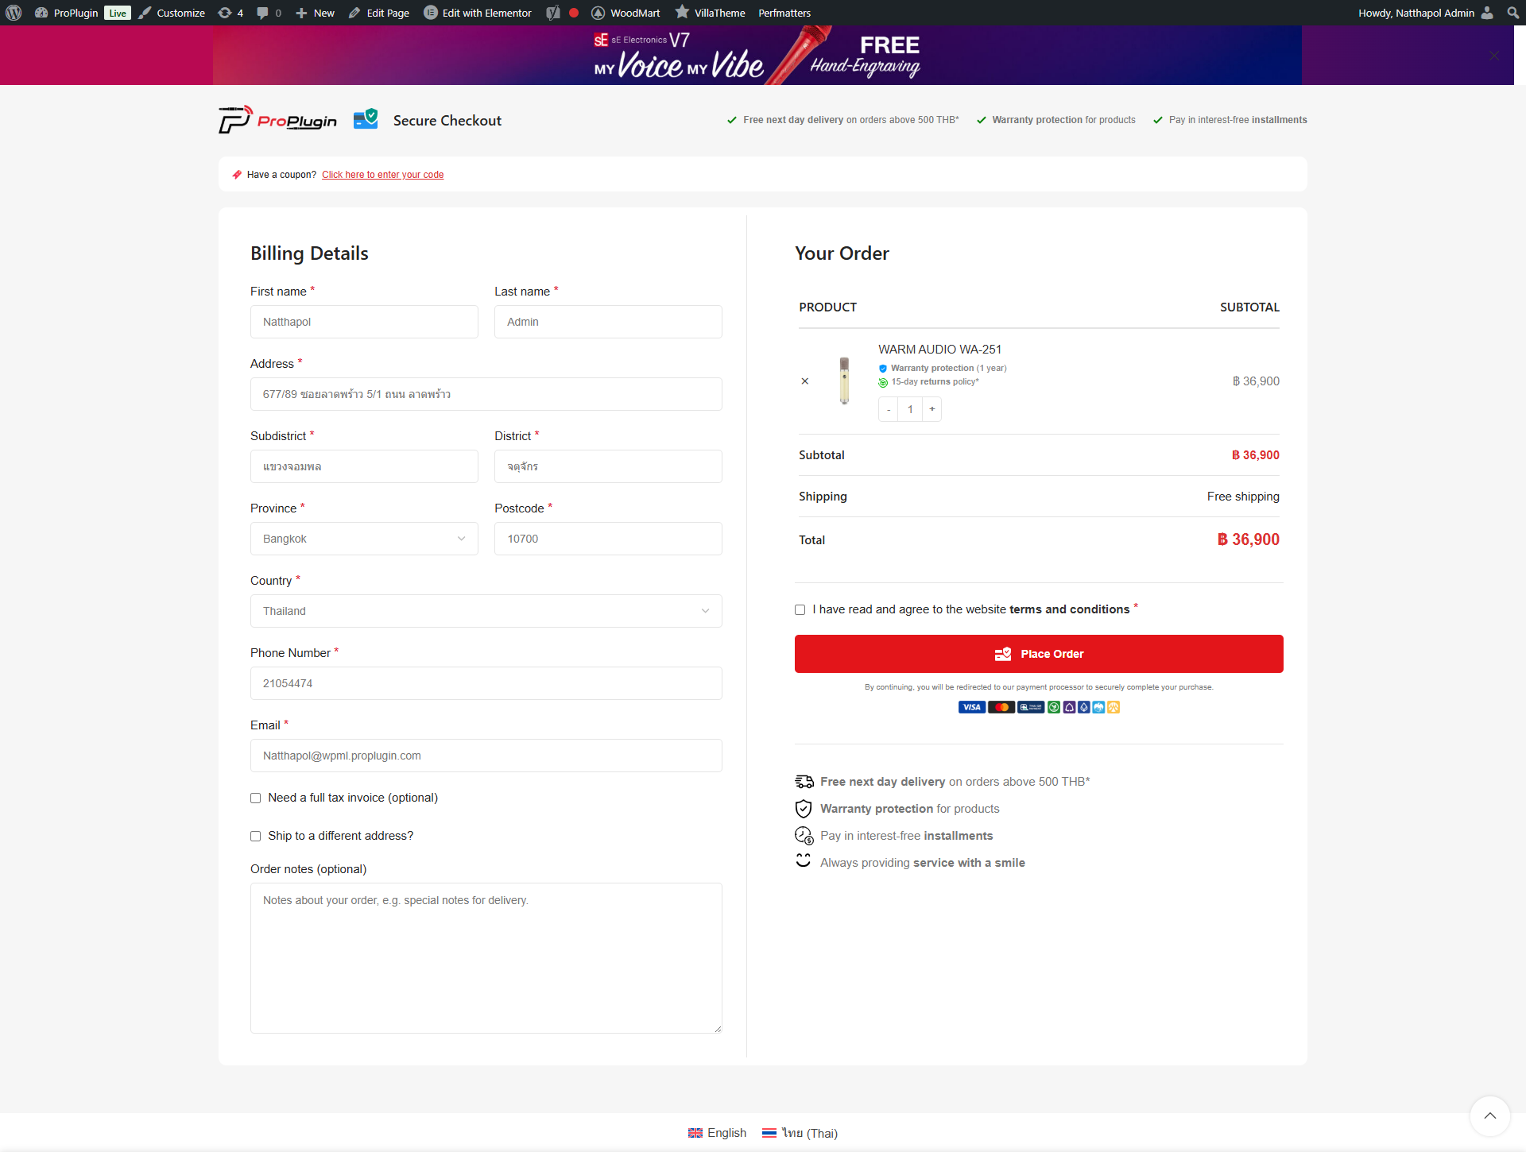Open Edit with Elementor

click(478, 13)
